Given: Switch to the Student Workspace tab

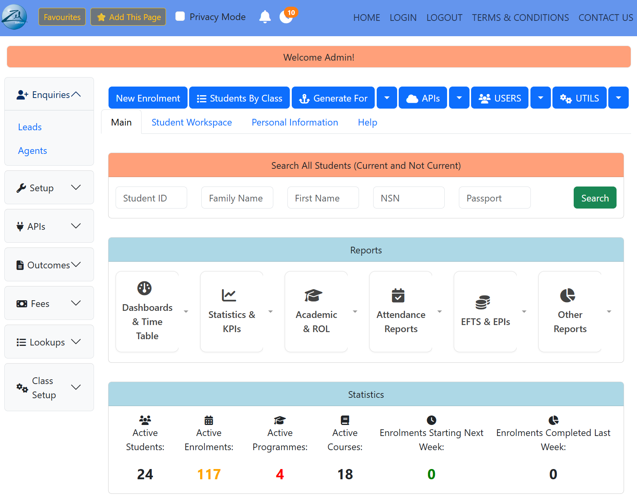Looking at the screenshot, I should click(192, 122).
